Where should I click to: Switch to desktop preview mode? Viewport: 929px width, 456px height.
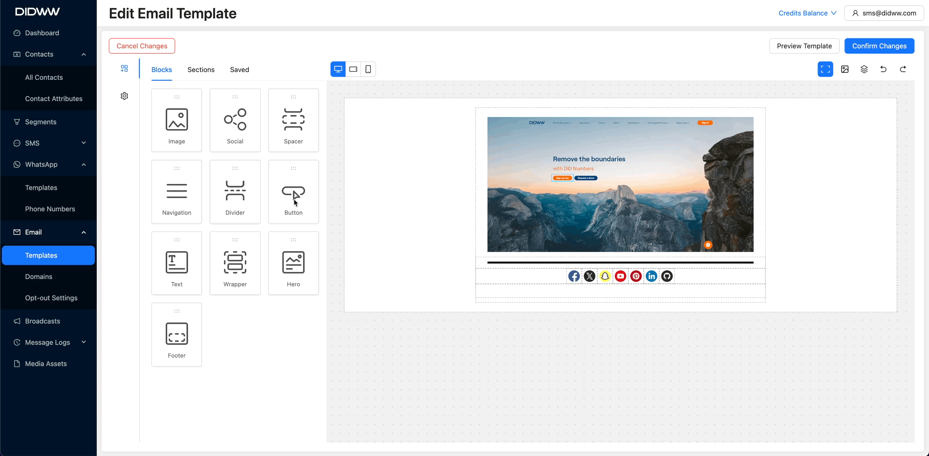[338, 69]
